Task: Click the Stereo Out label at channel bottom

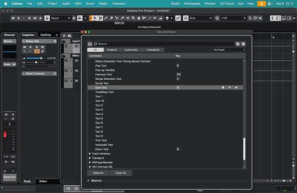Action: (x=9, y=177)
